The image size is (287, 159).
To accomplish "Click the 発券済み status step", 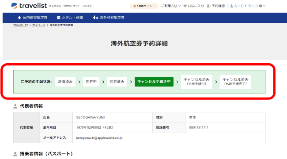I will 117,82.
